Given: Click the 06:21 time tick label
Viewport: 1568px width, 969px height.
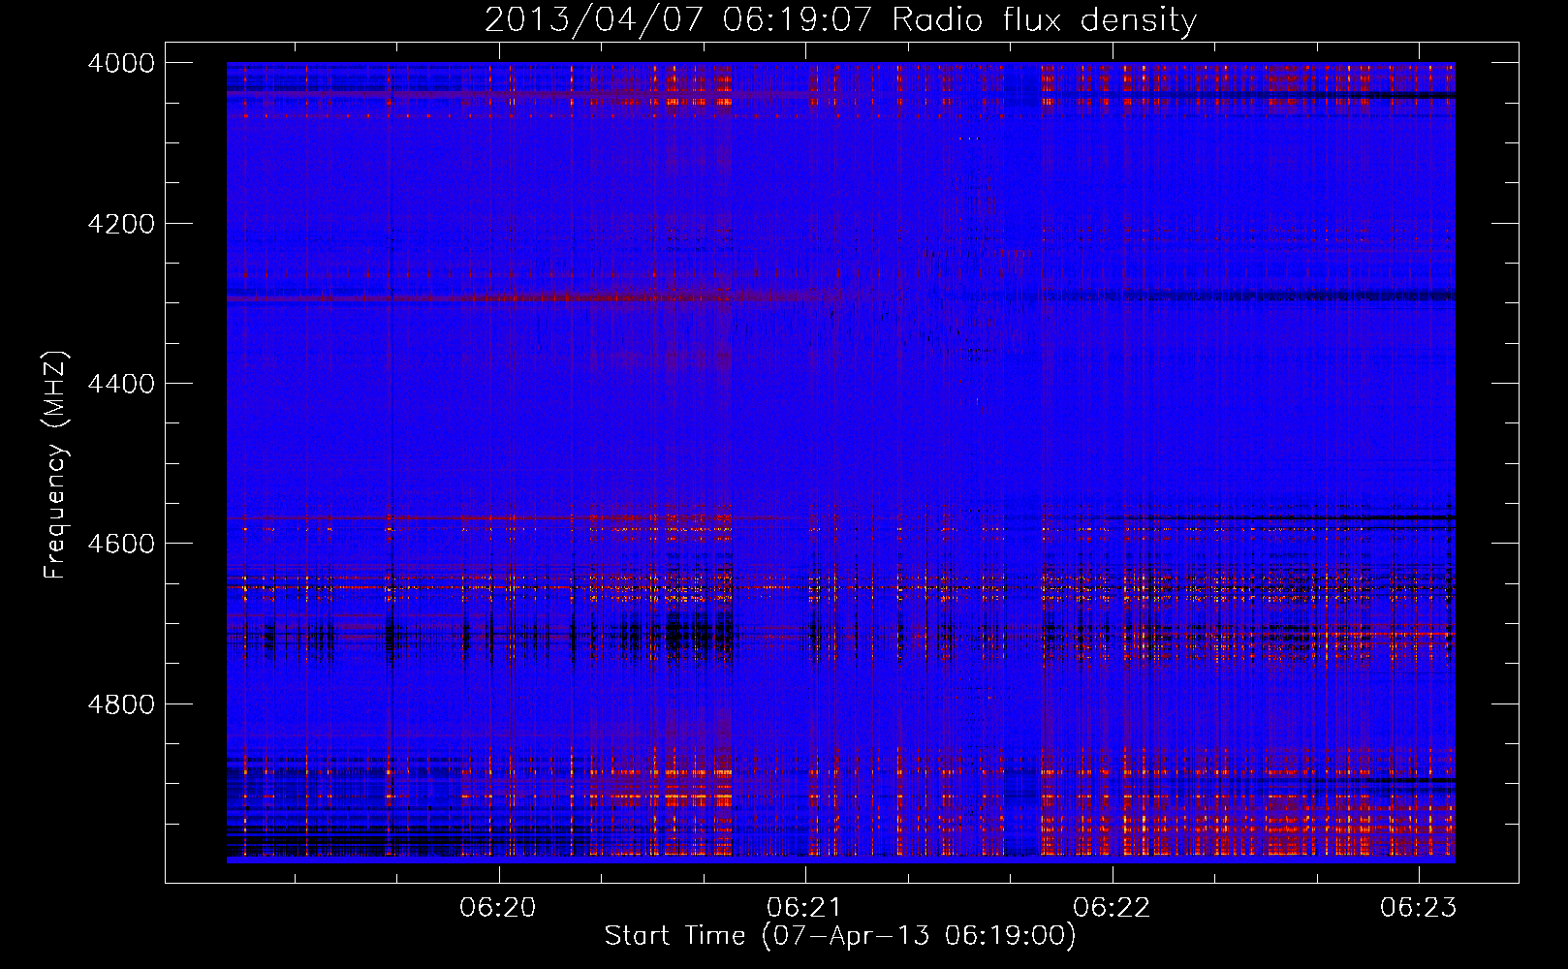Looking at the screenshot, I should (804, 908).
